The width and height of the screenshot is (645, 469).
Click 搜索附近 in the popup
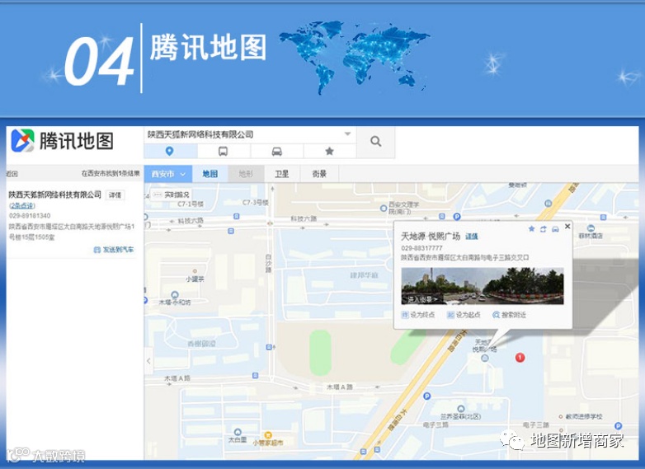[x=514, y=315]
